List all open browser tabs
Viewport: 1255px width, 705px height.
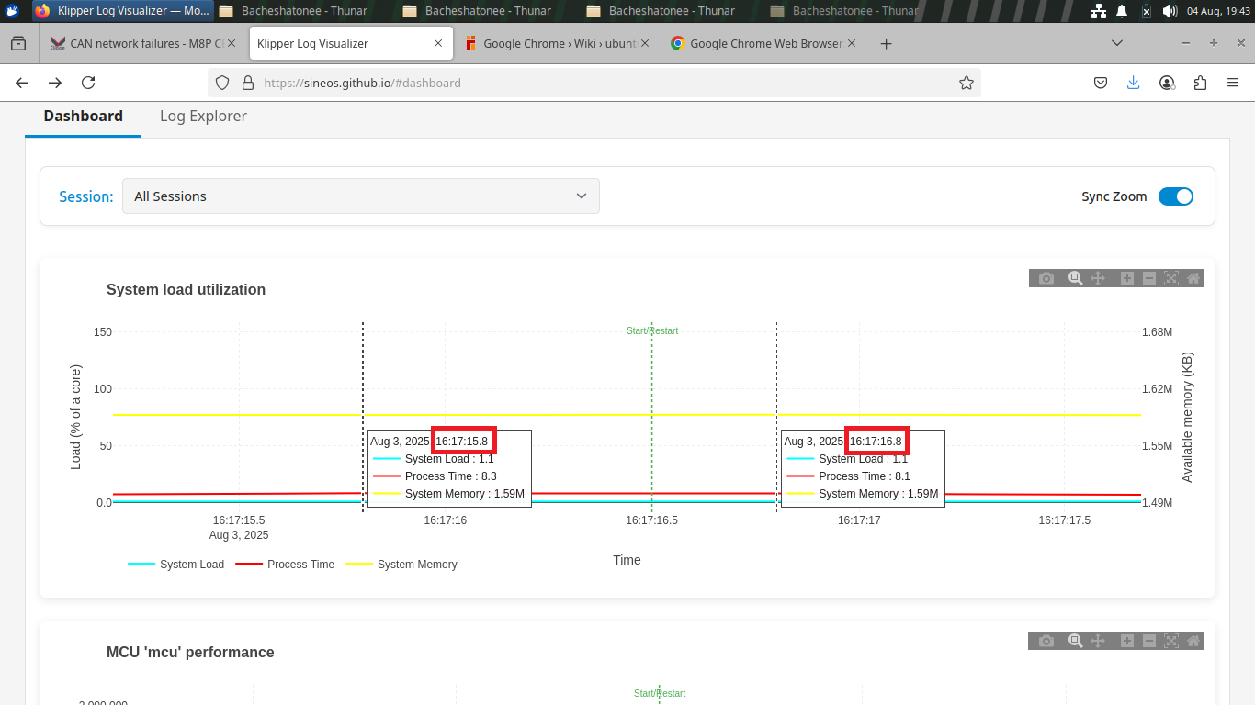click(x=1117, y=43)
